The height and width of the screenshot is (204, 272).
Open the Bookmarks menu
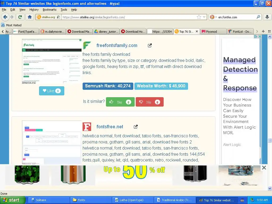point(49,10)
